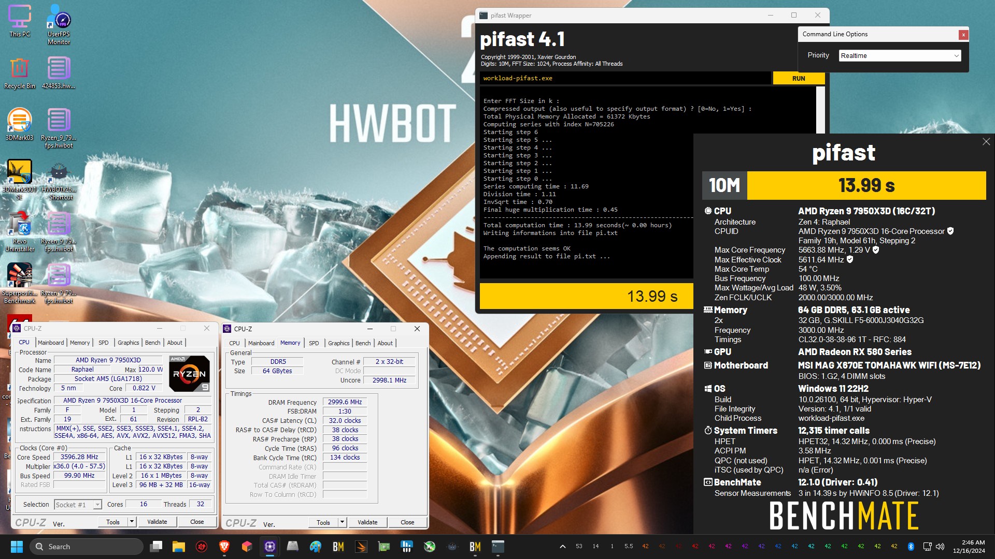Open UserFPS Monitor desktop shortcut

59,24
